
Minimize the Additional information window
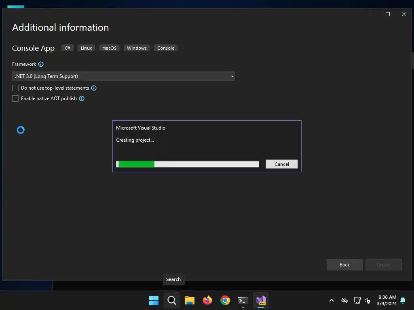tap(372, 14)
